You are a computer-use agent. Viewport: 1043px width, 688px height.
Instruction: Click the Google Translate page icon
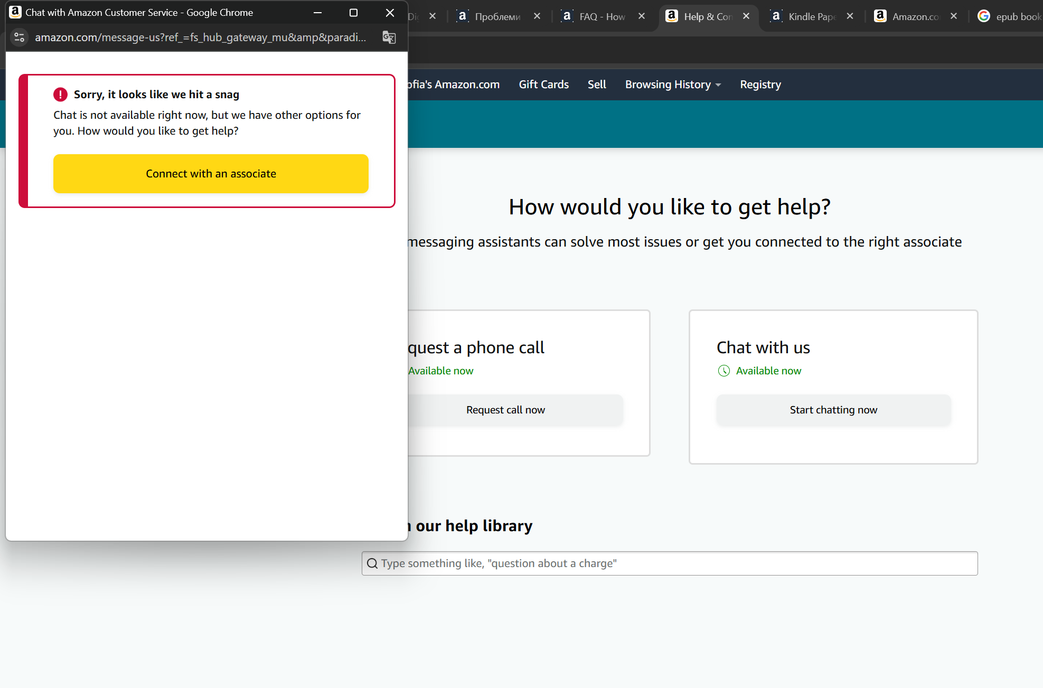pyautogui.click(x=389, y=37)
